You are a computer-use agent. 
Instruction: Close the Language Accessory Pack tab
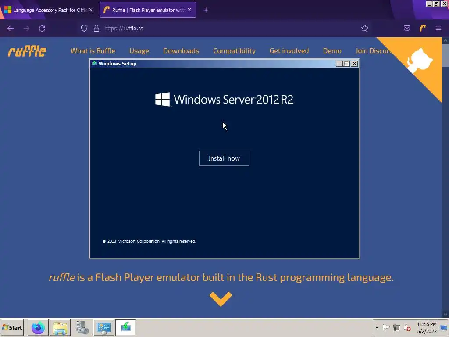91,10
